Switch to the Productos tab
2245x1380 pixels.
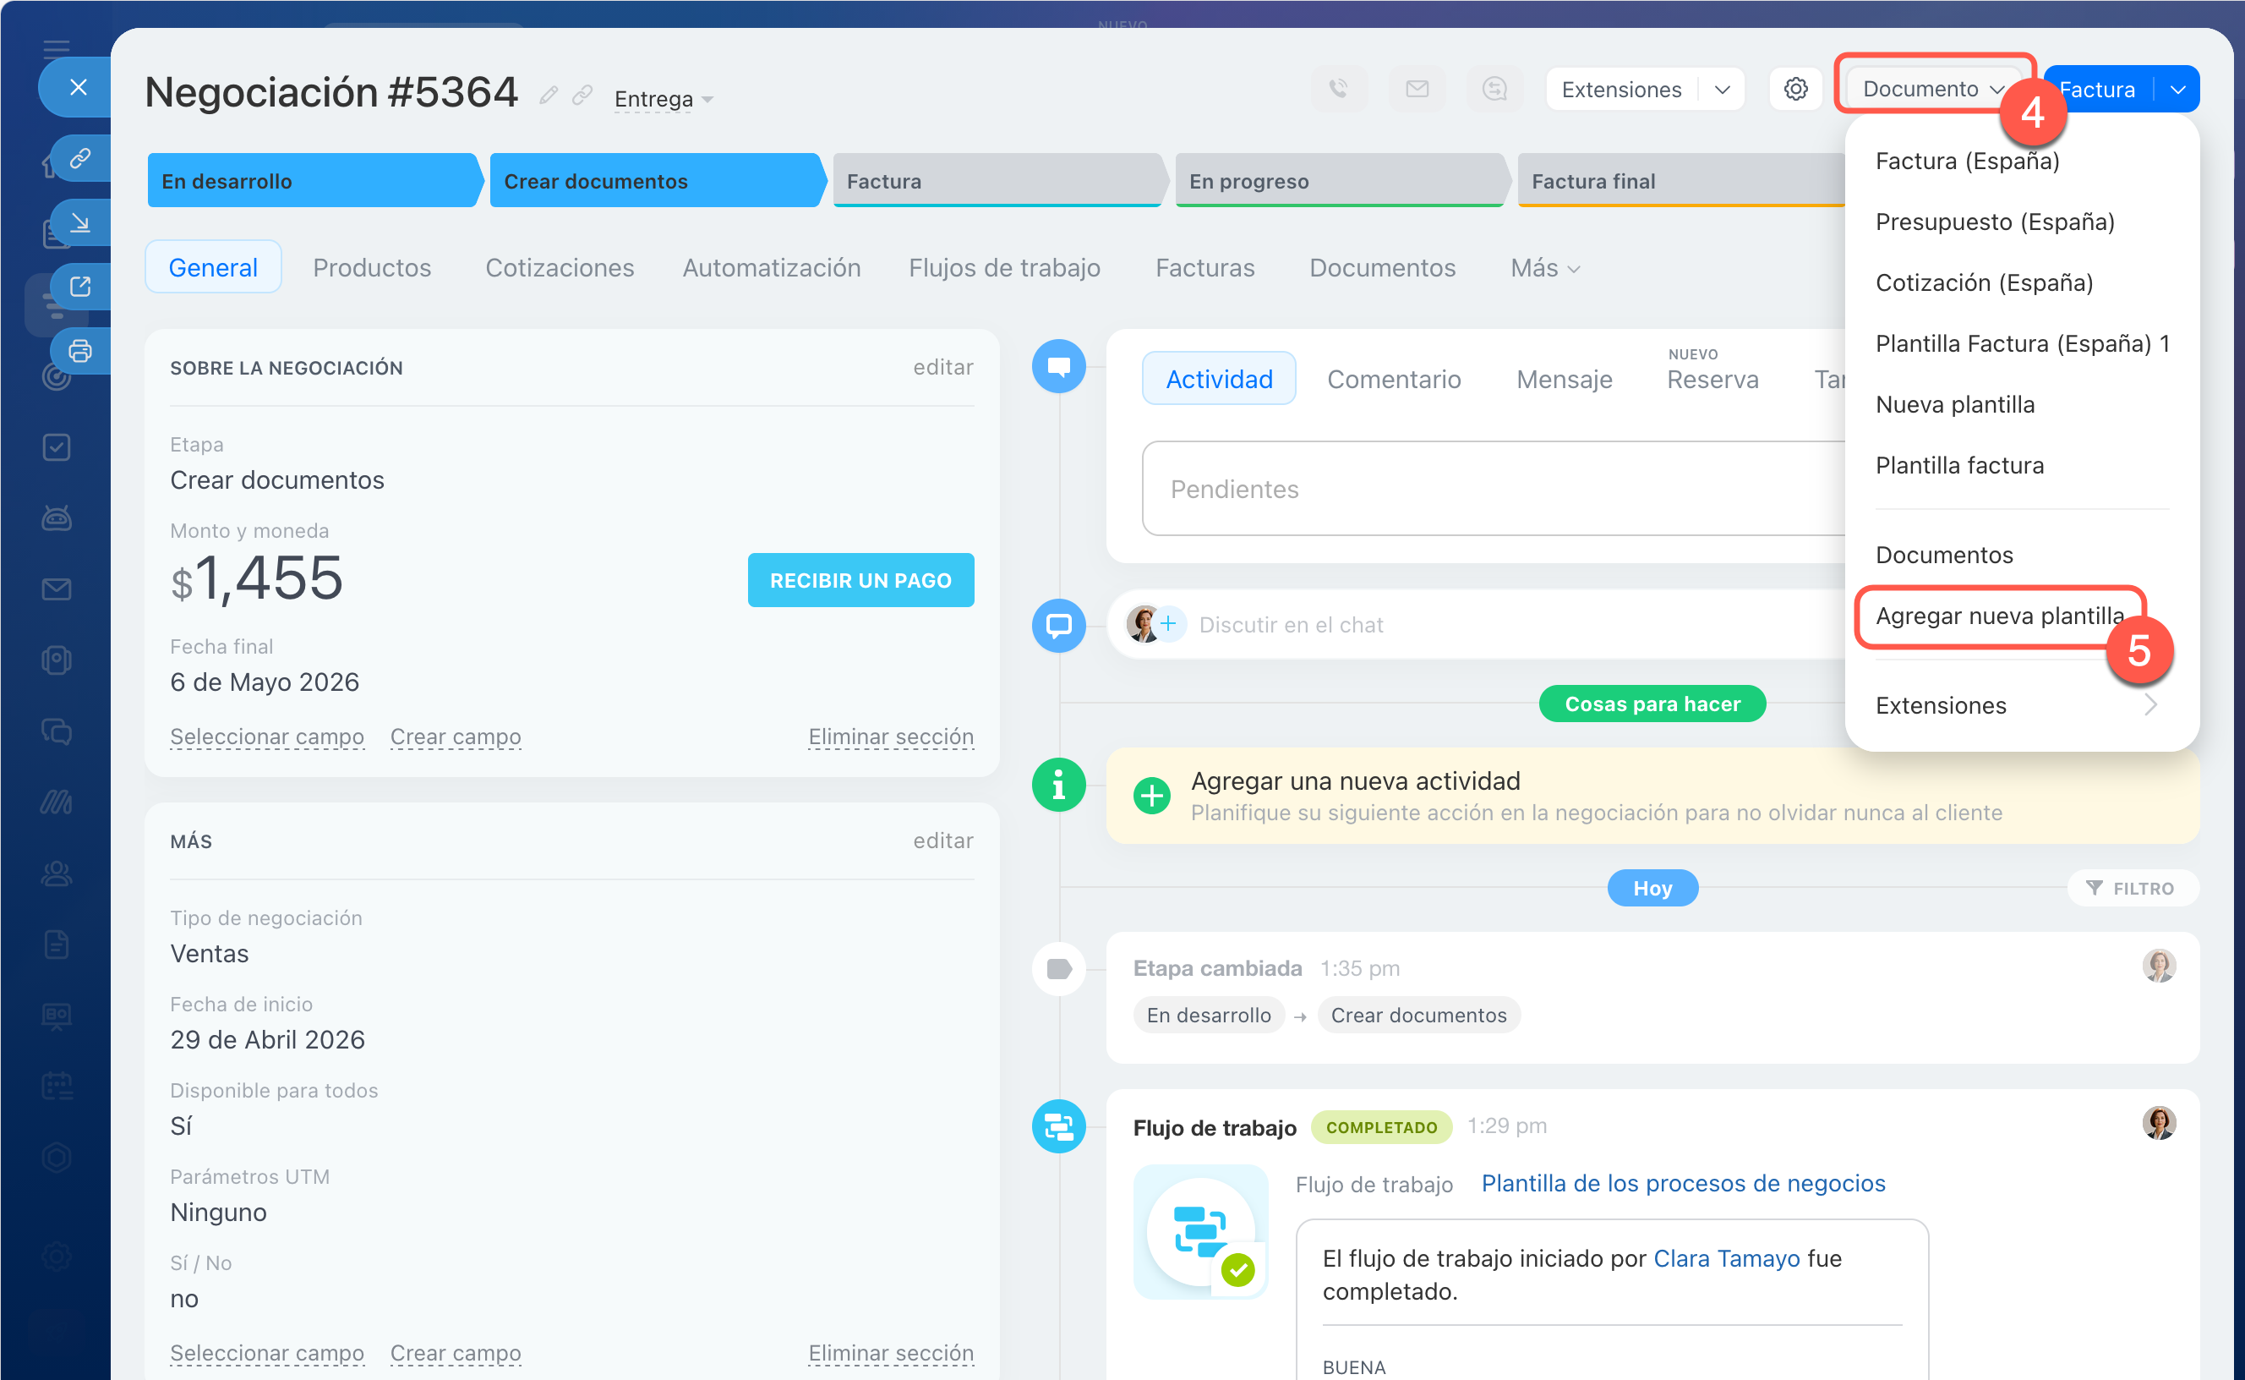(371, 267)
